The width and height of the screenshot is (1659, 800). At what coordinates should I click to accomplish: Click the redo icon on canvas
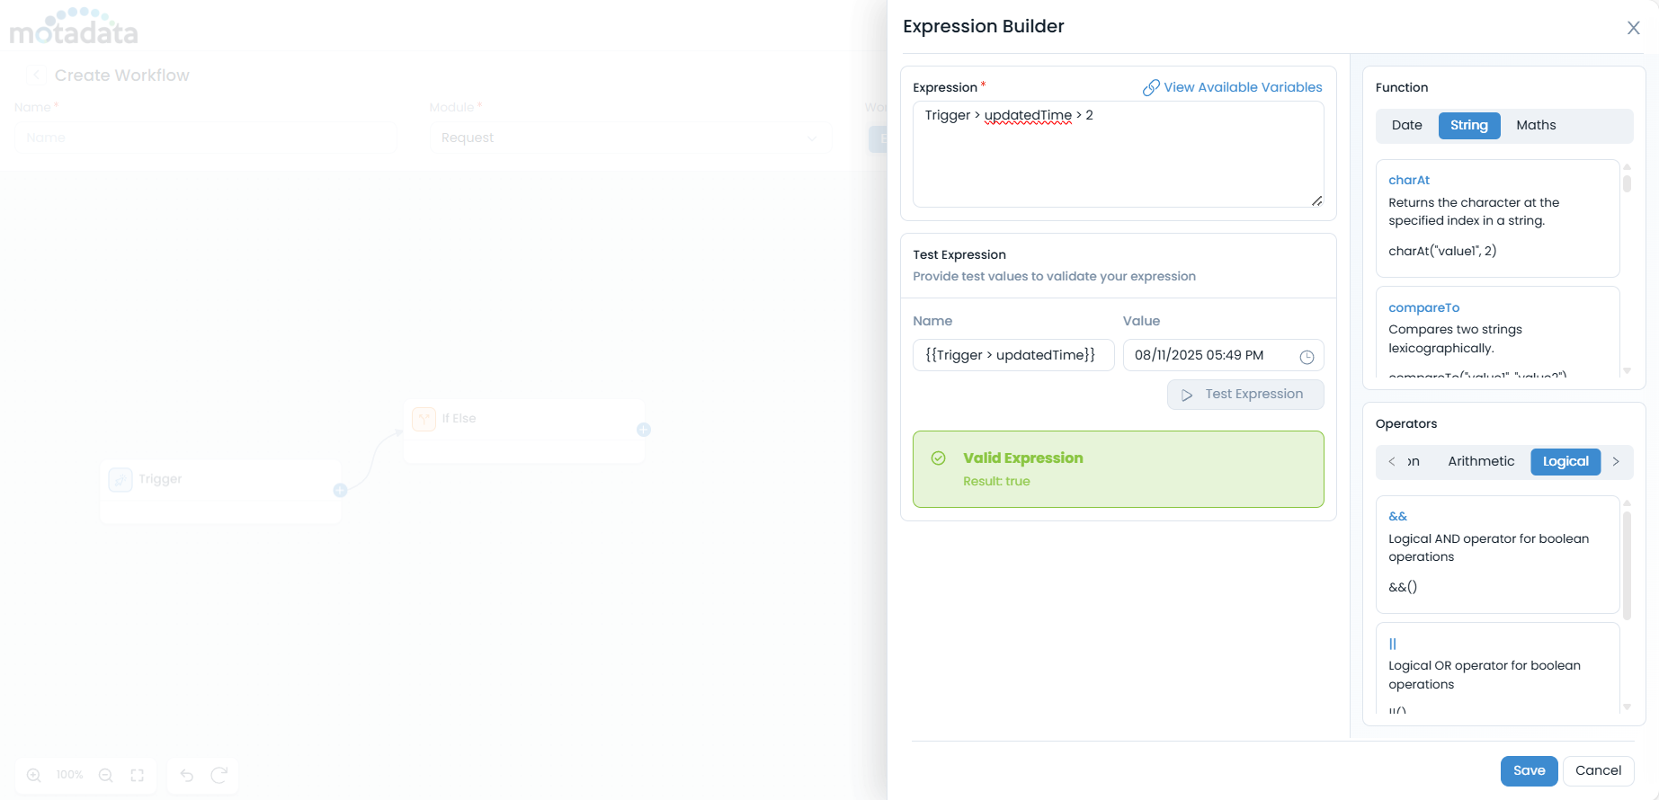click(x=219, y=775)
